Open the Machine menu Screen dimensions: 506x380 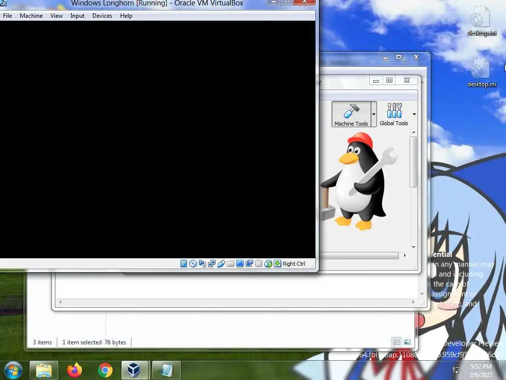(31, 16)
